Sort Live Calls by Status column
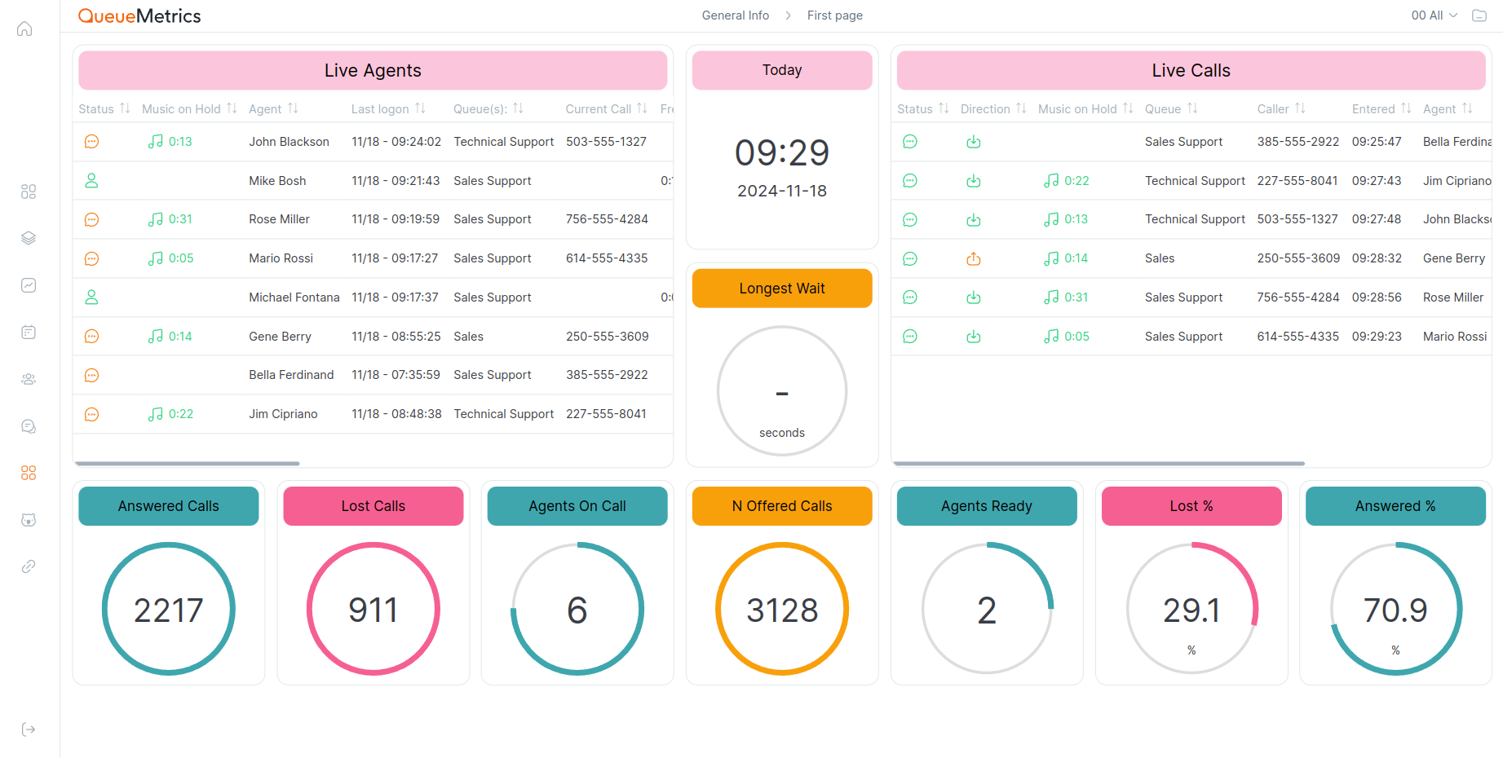Viewport: 1503px width, 758px height. 944,108
